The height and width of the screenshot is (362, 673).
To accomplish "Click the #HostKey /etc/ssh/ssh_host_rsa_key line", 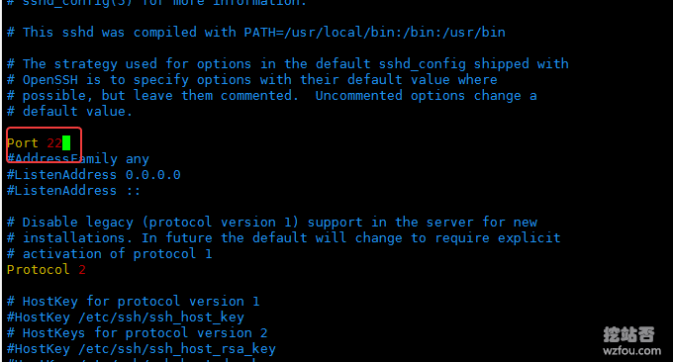I will coord(142,349).
